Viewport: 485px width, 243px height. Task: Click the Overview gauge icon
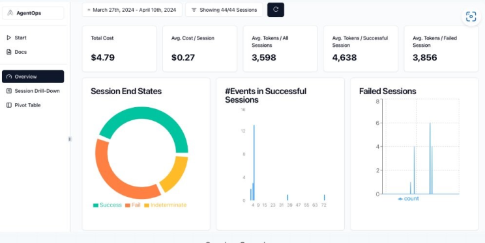(8, 77)
